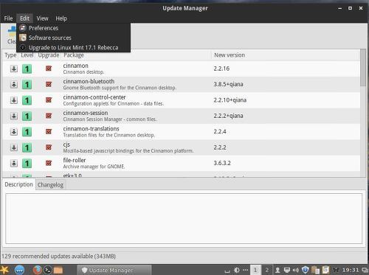Click the volume tray icon

point(296,270)
